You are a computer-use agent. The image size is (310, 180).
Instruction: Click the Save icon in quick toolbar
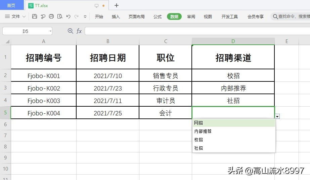pos(34,16)
